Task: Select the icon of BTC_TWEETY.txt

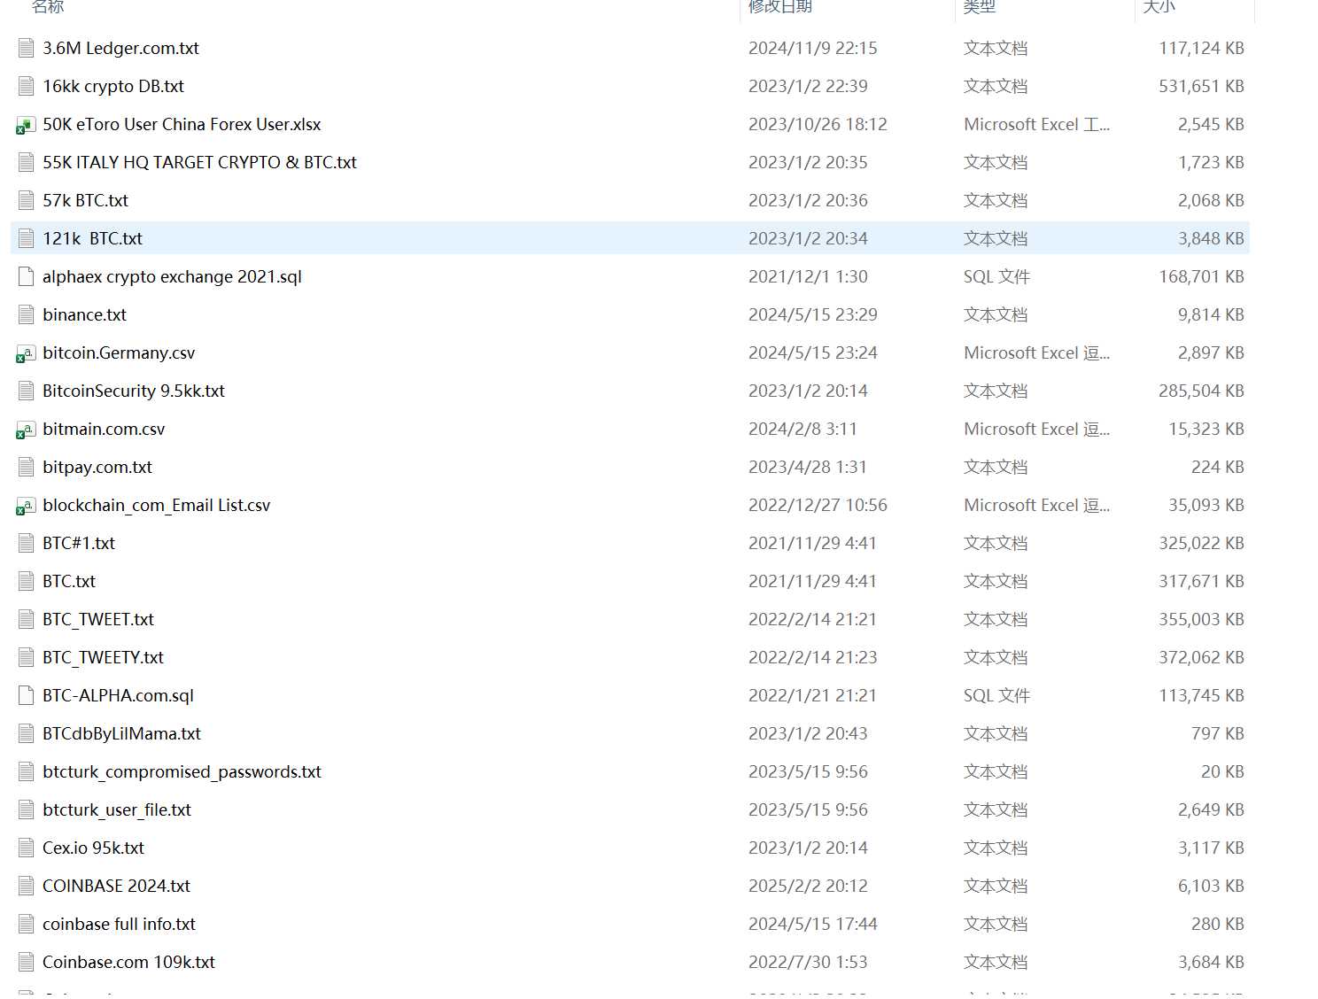Action: click(x=26, y=657)
